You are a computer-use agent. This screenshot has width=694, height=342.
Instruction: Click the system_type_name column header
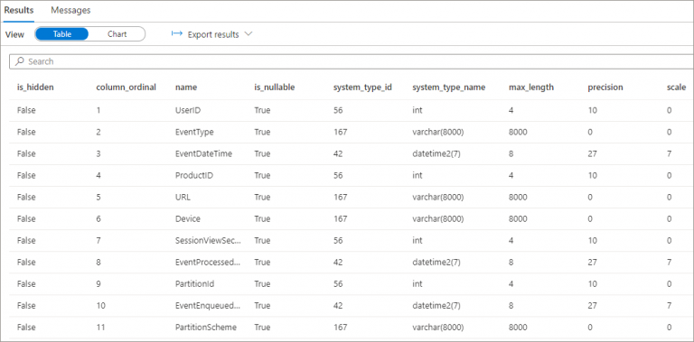coord(449,88)
